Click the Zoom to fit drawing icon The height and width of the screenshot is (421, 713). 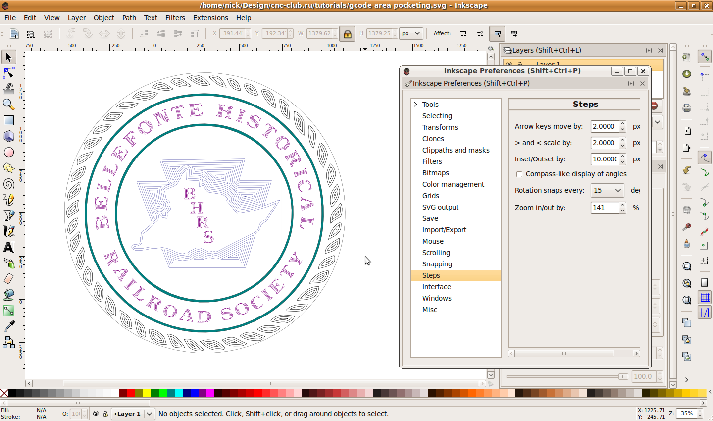tap(687, 283)
